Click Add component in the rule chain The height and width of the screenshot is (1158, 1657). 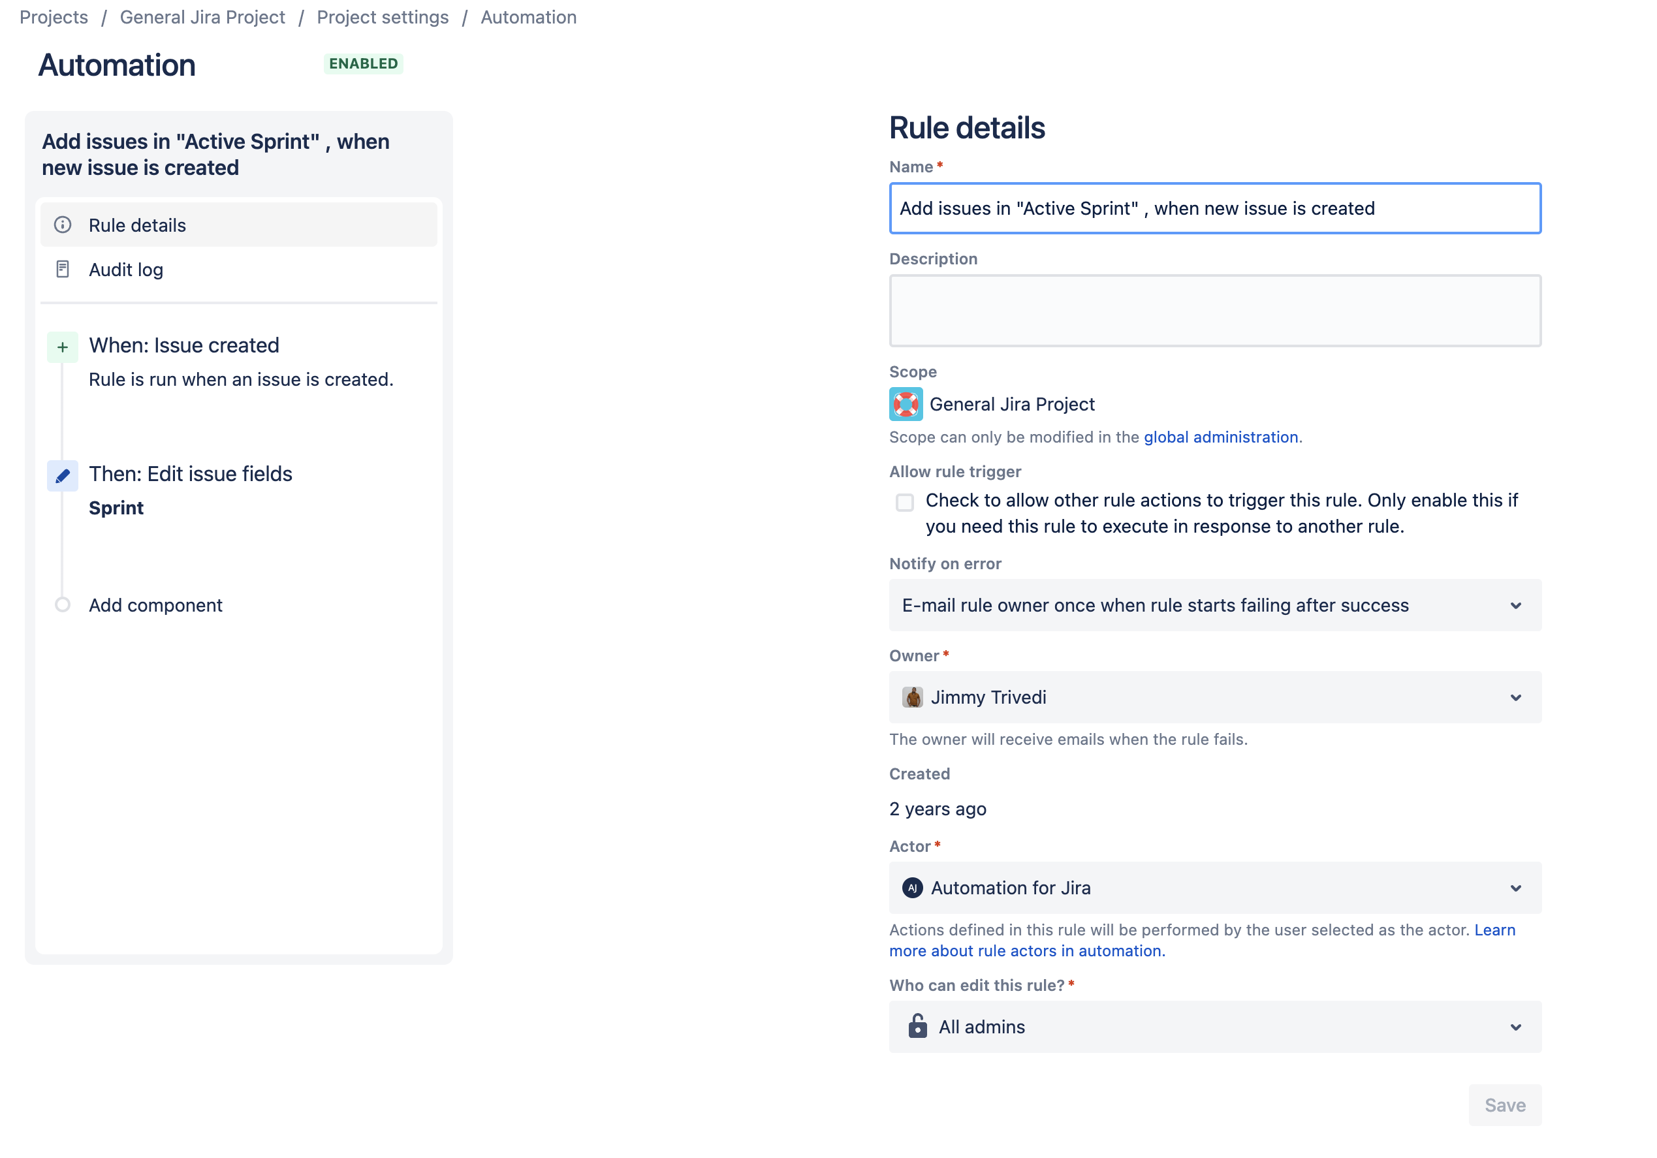(x=155, y=605)
